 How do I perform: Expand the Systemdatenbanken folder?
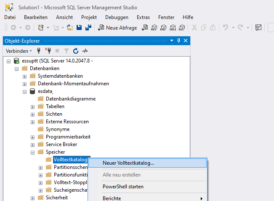tap(25, 77)
